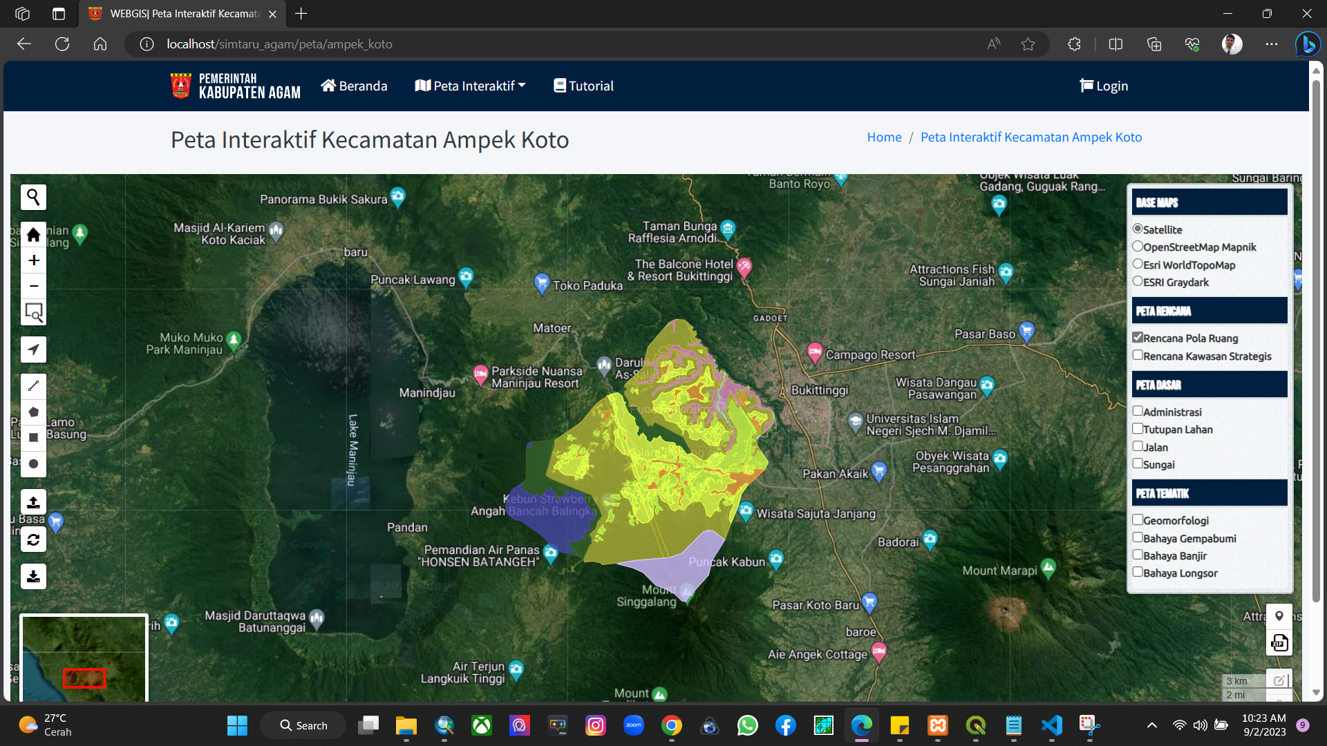This screenshot has height=746, width=1327.
Task: Enable Bahaya Banjir layer
Action: pyautogui.click(x=1138, y=555)
